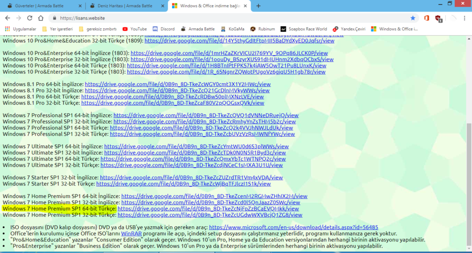Open Windows 8.1 Pro 64-bit Türkçe link

tap(173, 97)
